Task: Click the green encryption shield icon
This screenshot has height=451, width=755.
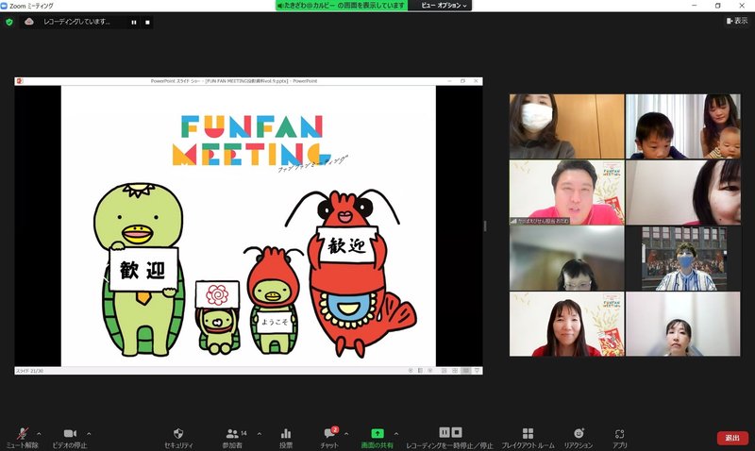Action: click(x=9, y=22)
